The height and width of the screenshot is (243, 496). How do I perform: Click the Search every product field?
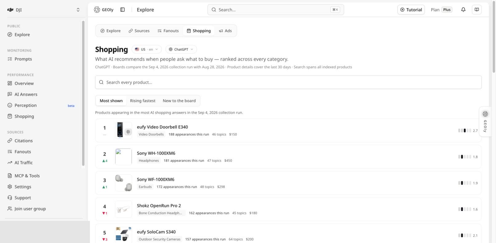point(288,82)
